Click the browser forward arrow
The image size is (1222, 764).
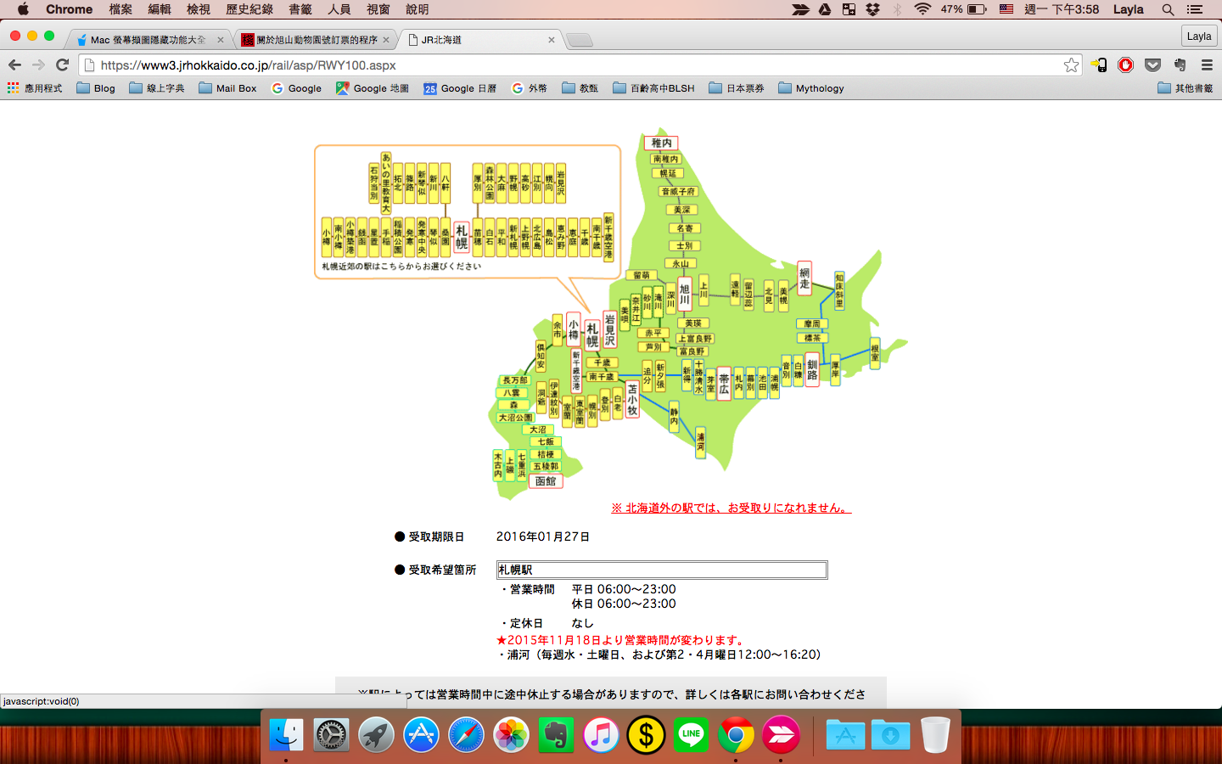pos(38,65)
